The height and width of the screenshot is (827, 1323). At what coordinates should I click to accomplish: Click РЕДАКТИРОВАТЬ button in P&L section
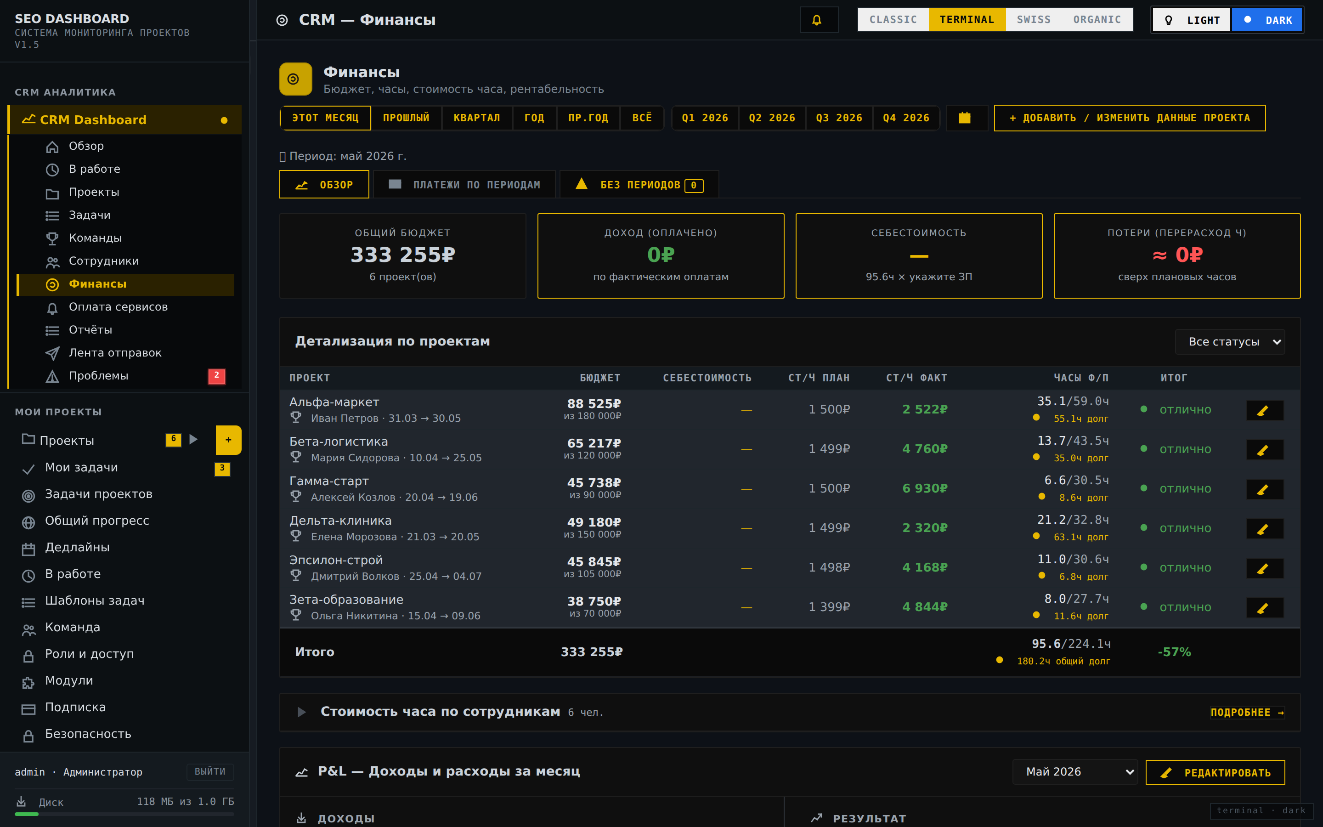point(1216,772)
